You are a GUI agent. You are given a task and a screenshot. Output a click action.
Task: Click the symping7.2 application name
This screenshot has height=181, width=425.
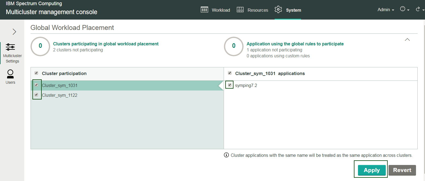click(x=246, y=85)
